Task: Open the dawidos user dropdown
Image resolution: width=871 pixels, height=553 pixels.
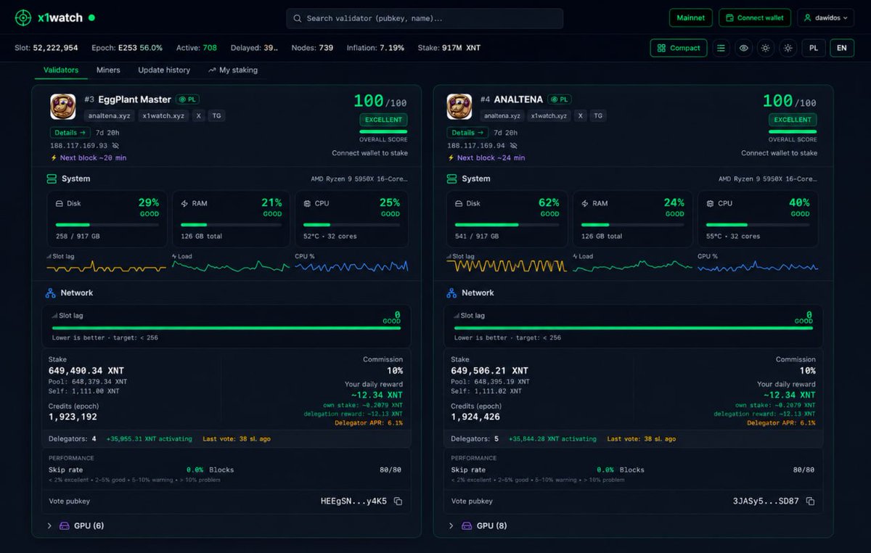Action: (825, 17)
